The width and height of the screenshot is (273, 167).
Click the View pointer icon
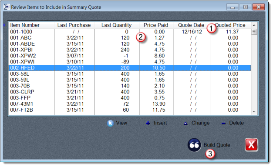click(110, 123)
